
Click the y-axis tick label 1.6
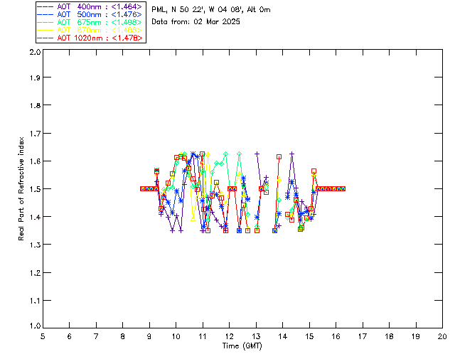(35, 161)
